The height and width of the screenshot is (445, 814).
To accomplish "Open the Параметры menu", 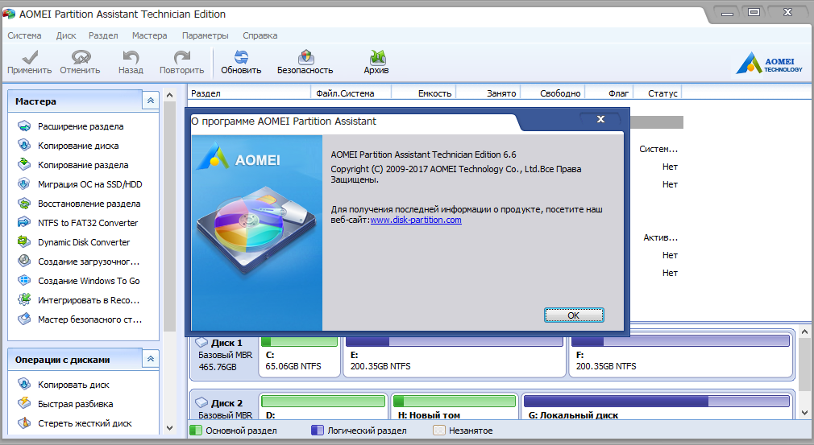I will (205, 35).
